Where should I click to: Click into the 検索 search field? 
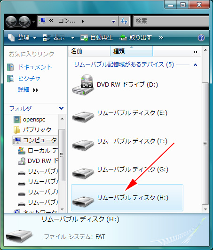[x=172, y=21]
